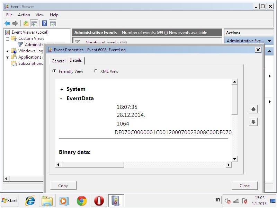
Task: Click the Close button in Event Properties
Action: 245,185
